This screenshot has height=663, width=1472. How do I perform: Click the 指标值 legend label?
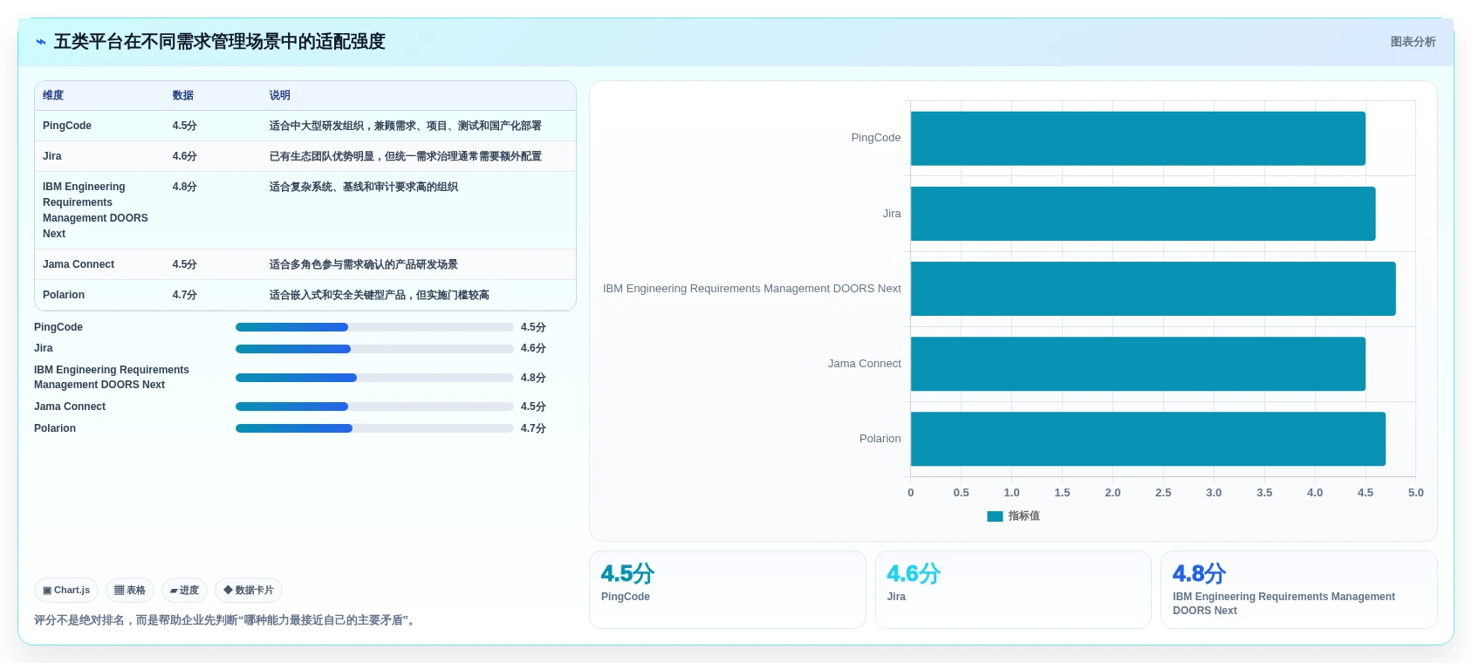point(1024,516)
